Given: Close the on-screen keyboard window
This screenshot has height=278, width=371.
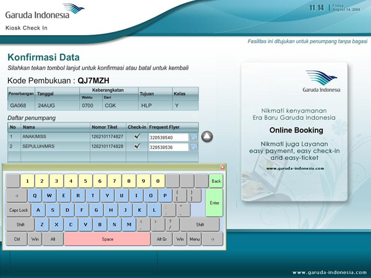Looking at the screenshot, I should 223,167.
